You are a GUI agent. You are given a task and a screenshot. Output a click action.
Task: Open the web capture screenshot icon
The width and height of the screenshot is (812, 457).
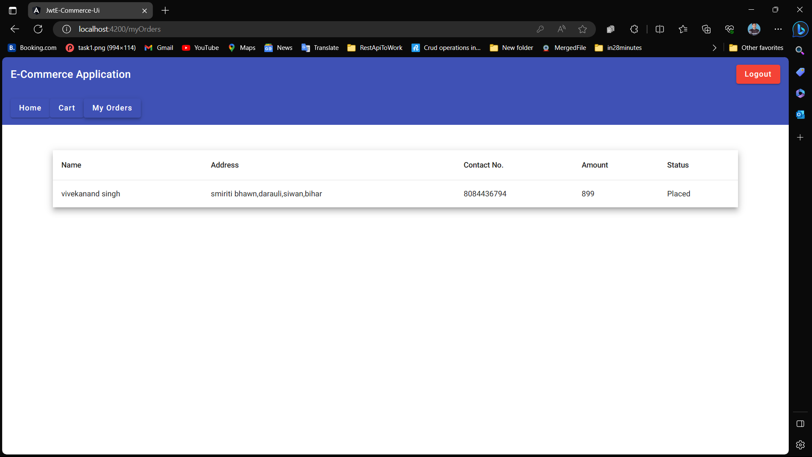point(611,29)
